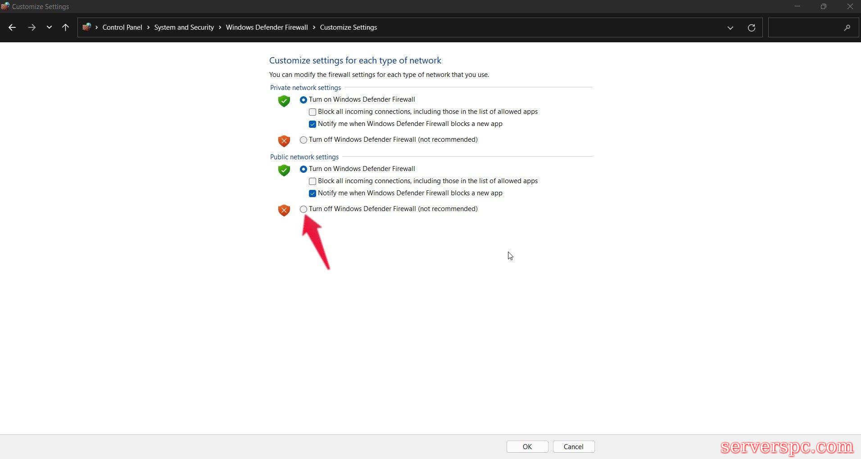Select Turn off Firewall for Private network
The image size is (861, 459).
[x=304, y=140]
